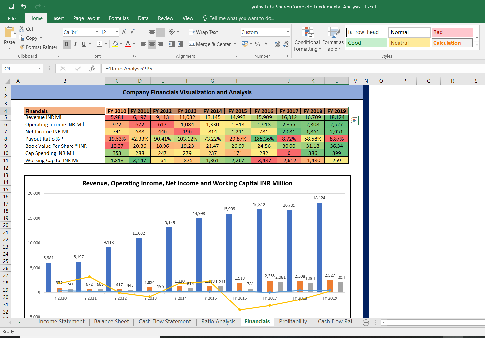Viewport: 485px width, 338px height.
Task: Switch to the Insert ribbon tab
Action: pyautogui.click(x=58, y=18)
